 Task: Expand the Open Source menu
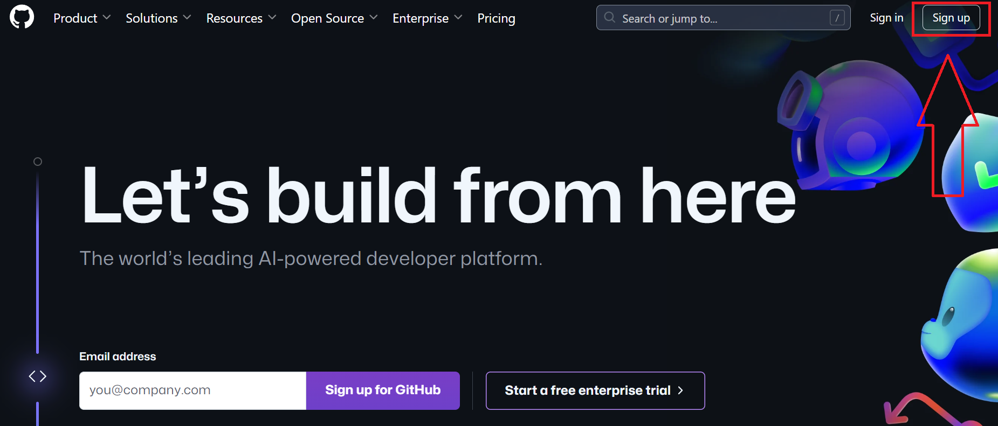[x=334, y=18]
